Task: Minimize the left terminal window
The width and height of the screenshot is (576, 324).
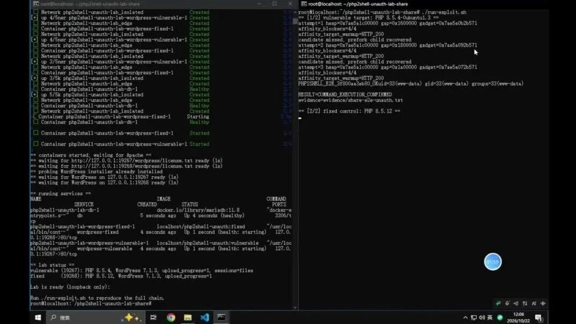Action: click(x=259, y=4)
